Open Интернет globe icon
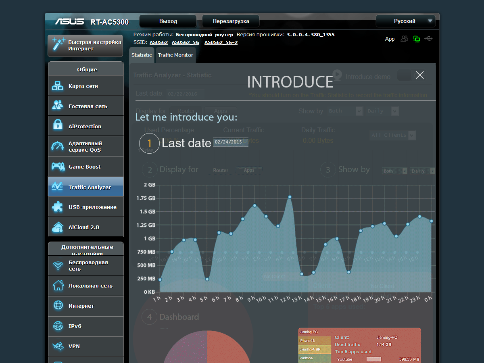This screenshot has width=484, height=363. 58,306
